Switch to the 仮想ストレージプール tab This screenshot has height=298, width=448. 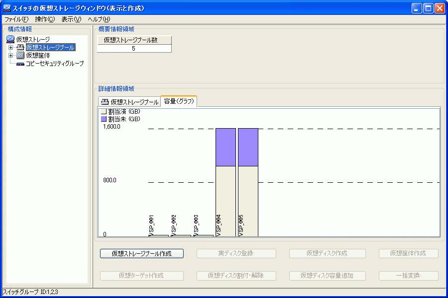tap(129, 102)
